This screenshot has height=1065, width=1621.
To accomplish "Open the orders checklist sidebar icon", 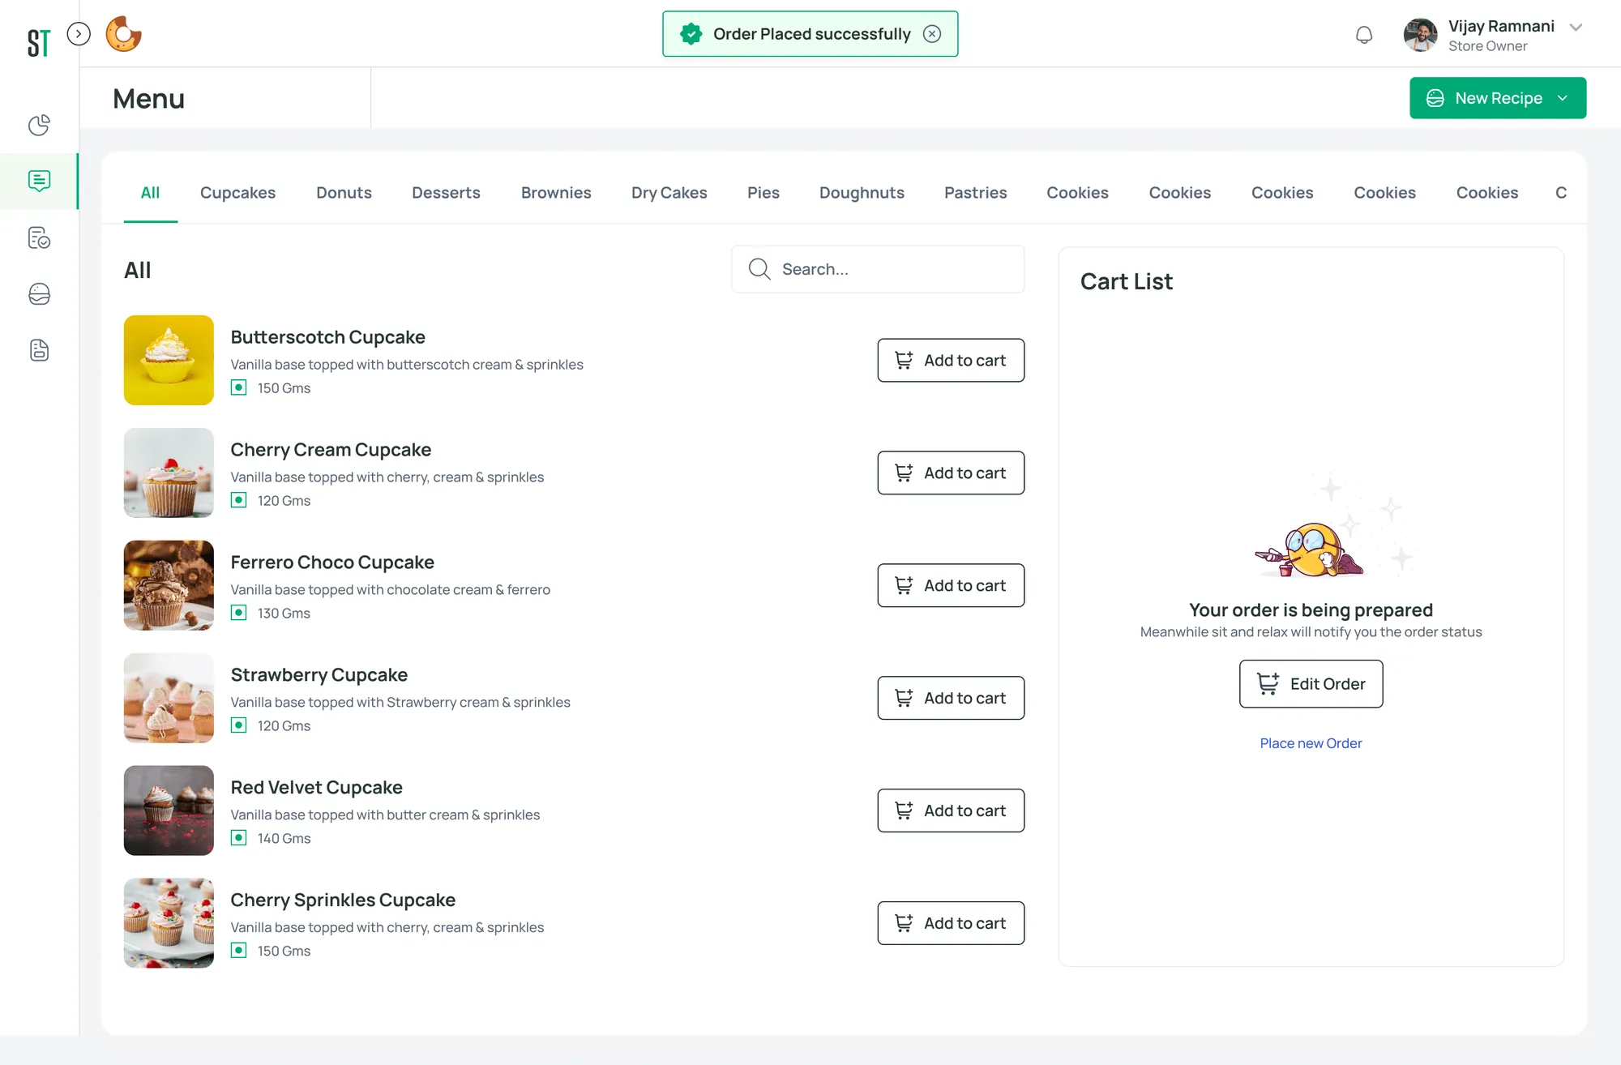I will [39, 237].
